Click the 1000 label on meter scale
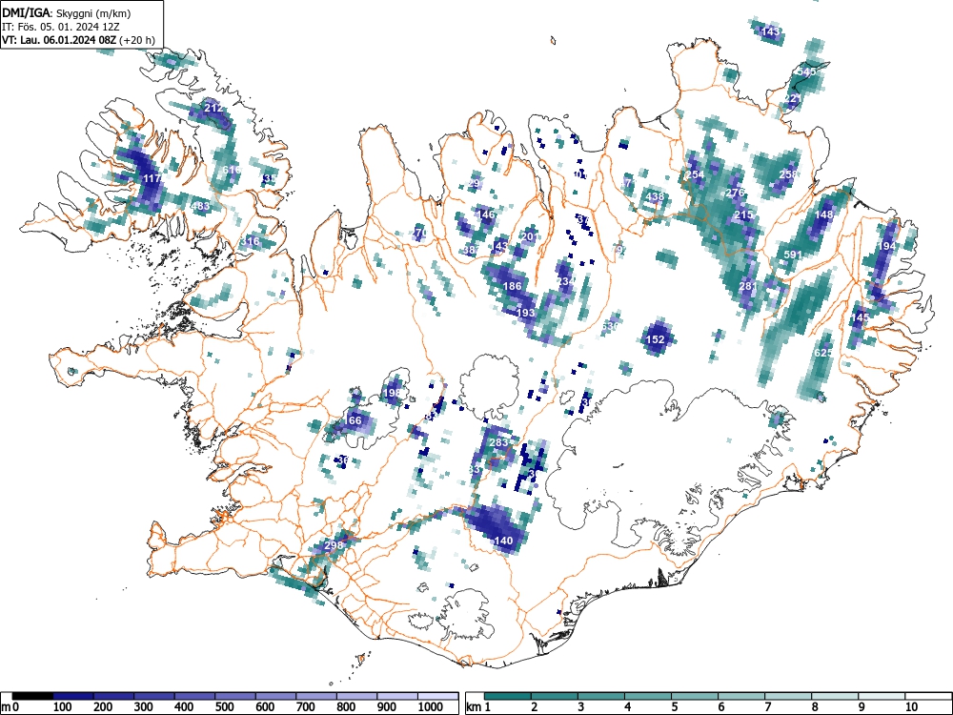 (431, 707)
